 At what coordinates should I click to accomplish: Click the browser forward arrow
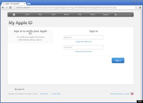[x=7, y=8]
